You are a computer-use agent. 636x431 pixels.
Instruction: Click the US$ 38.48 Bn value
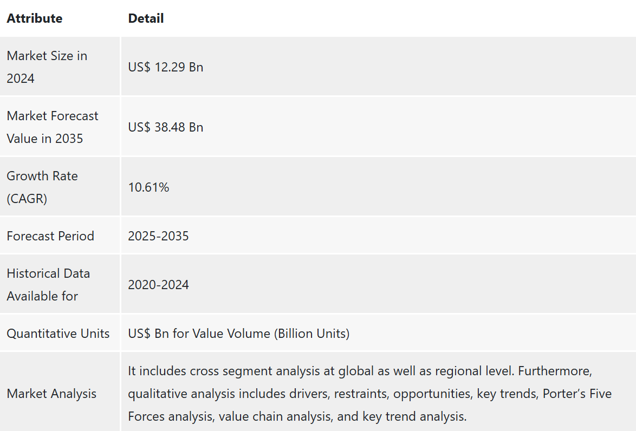point(165,127)
